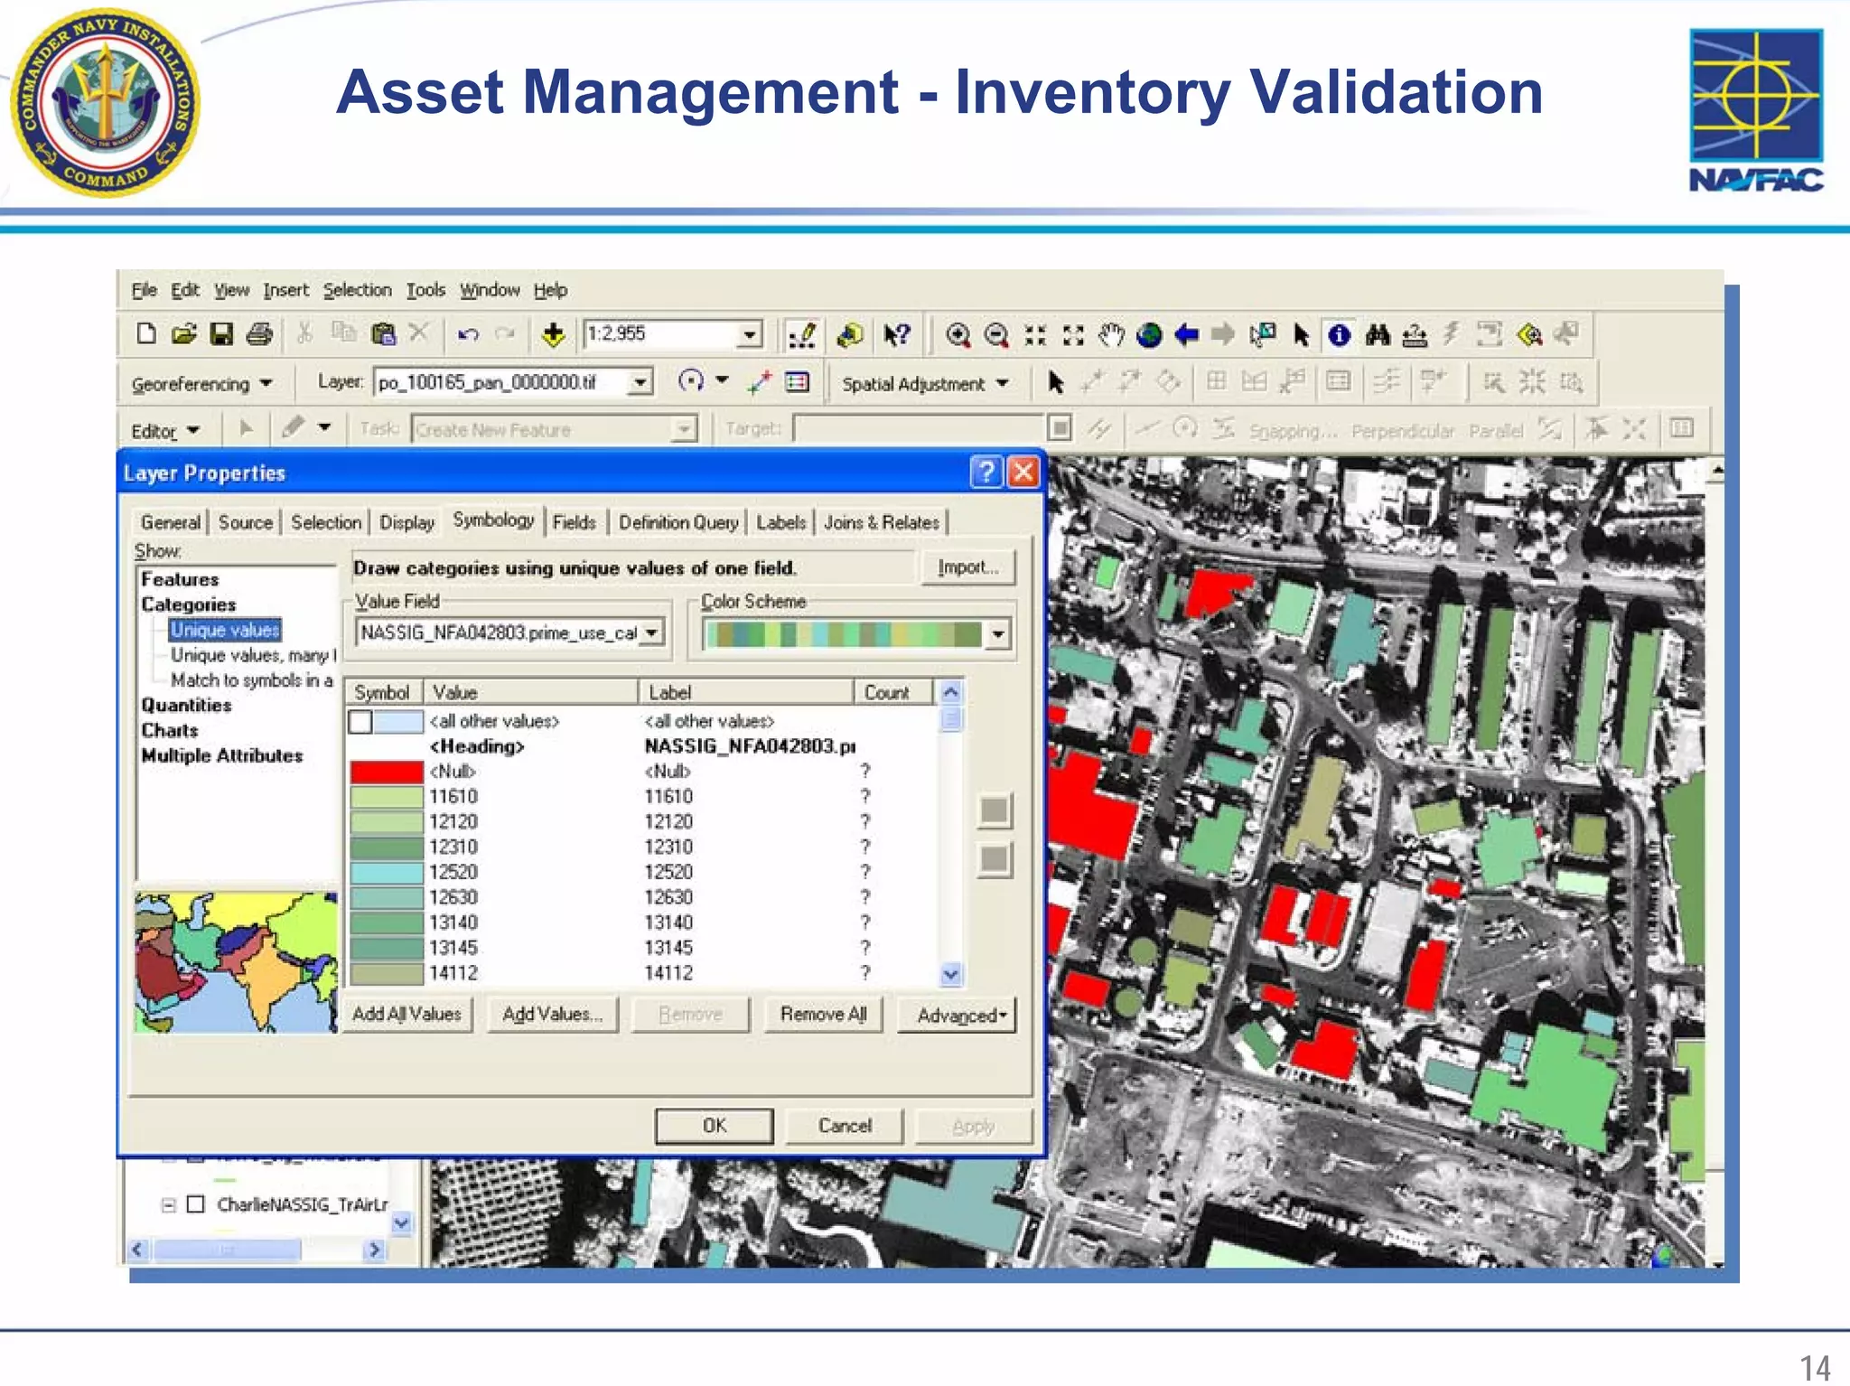
Task: Click the georeferencing Rotate tool
Action: tap(691, 381)
